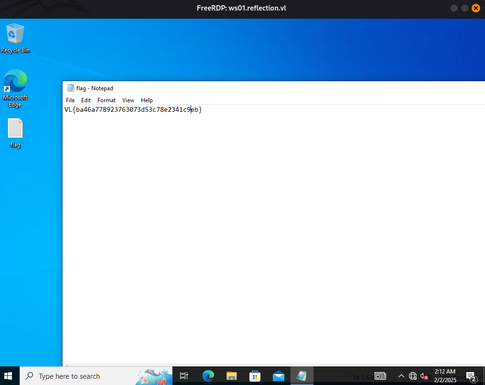Image resolution: width=485 pixels, height=385 pixels.
Task: Open the network globe tray icon
Action: (x=413, y=376)
